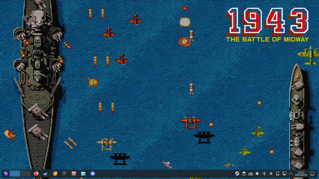Open the screen brightness control
The height and width of the screenshot is (179, 319).
pos(271,173)
